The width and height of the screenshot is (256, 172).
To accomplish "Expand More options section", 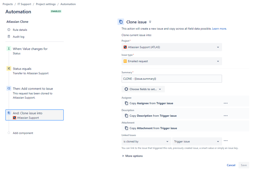I will coord(132,156).
